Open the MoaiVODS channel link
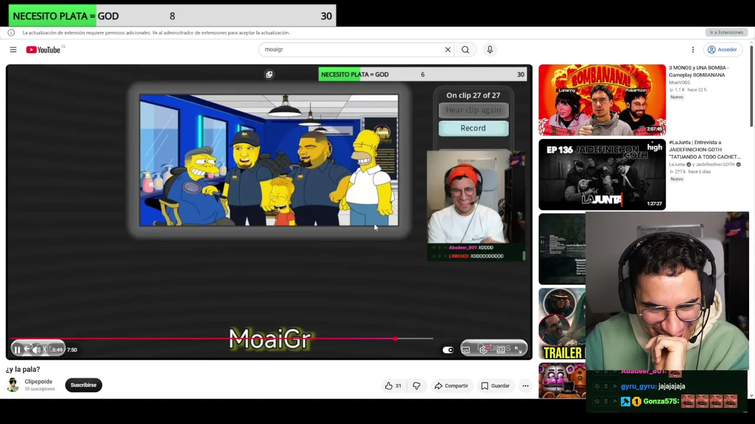This screenshot has width=755, height=424. [x=679, y=82]
